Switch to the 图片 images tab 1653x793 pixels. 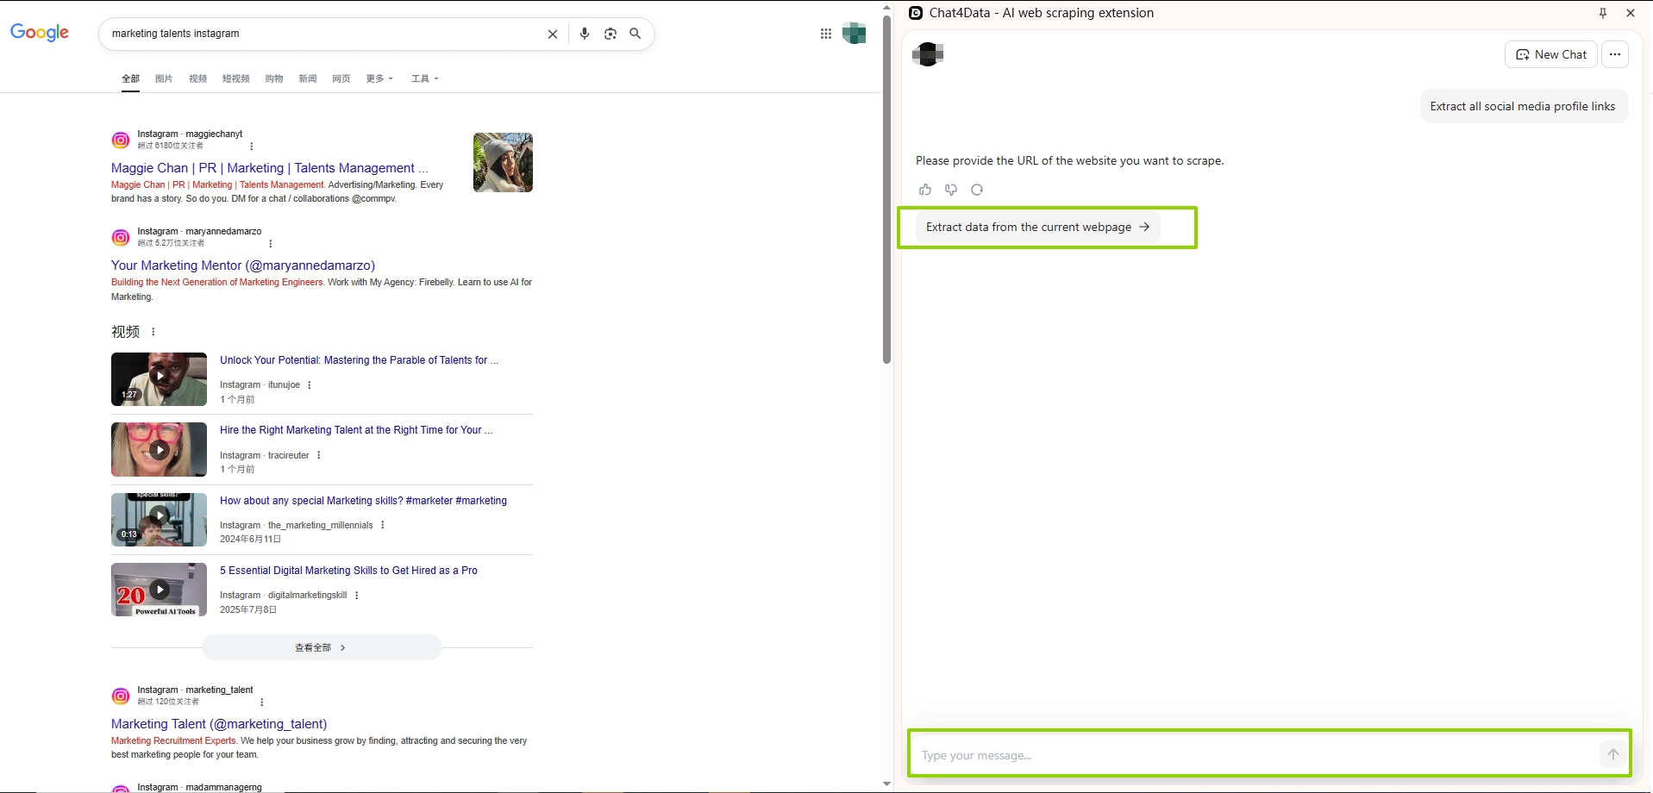(x=164, y=78)
